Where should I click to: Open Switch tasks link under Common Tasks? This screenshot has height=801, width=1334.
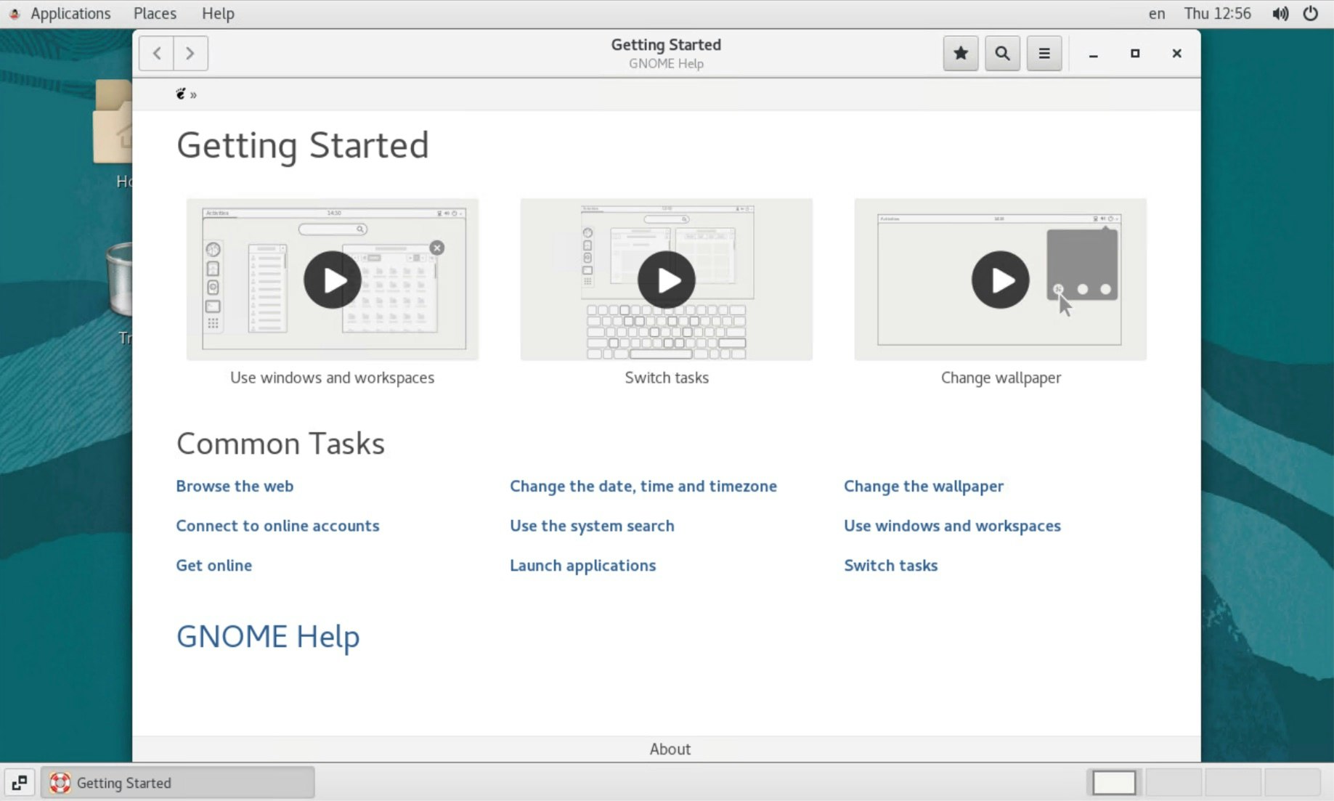pyautogui.click(x=891, y=566)
